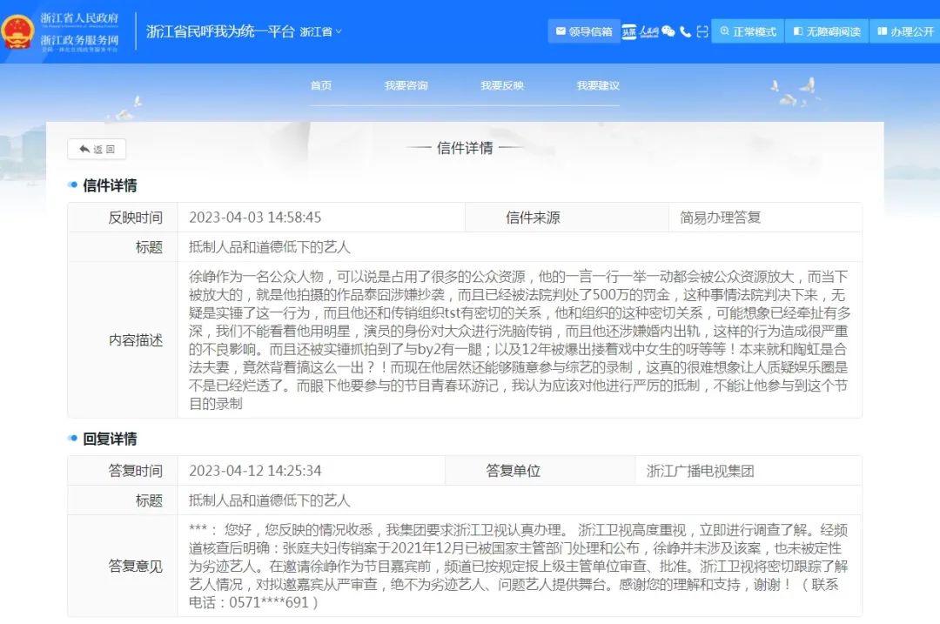This screenshot has height=624, width=940.
Task: Open the People's Daily (人民网) icon
Action: pyautogui.click(x=649, y=32)
